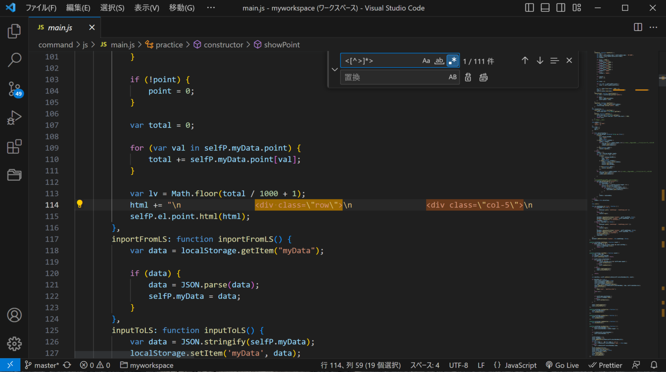
Task: Open the Run and Debug view
Action: 14,118
